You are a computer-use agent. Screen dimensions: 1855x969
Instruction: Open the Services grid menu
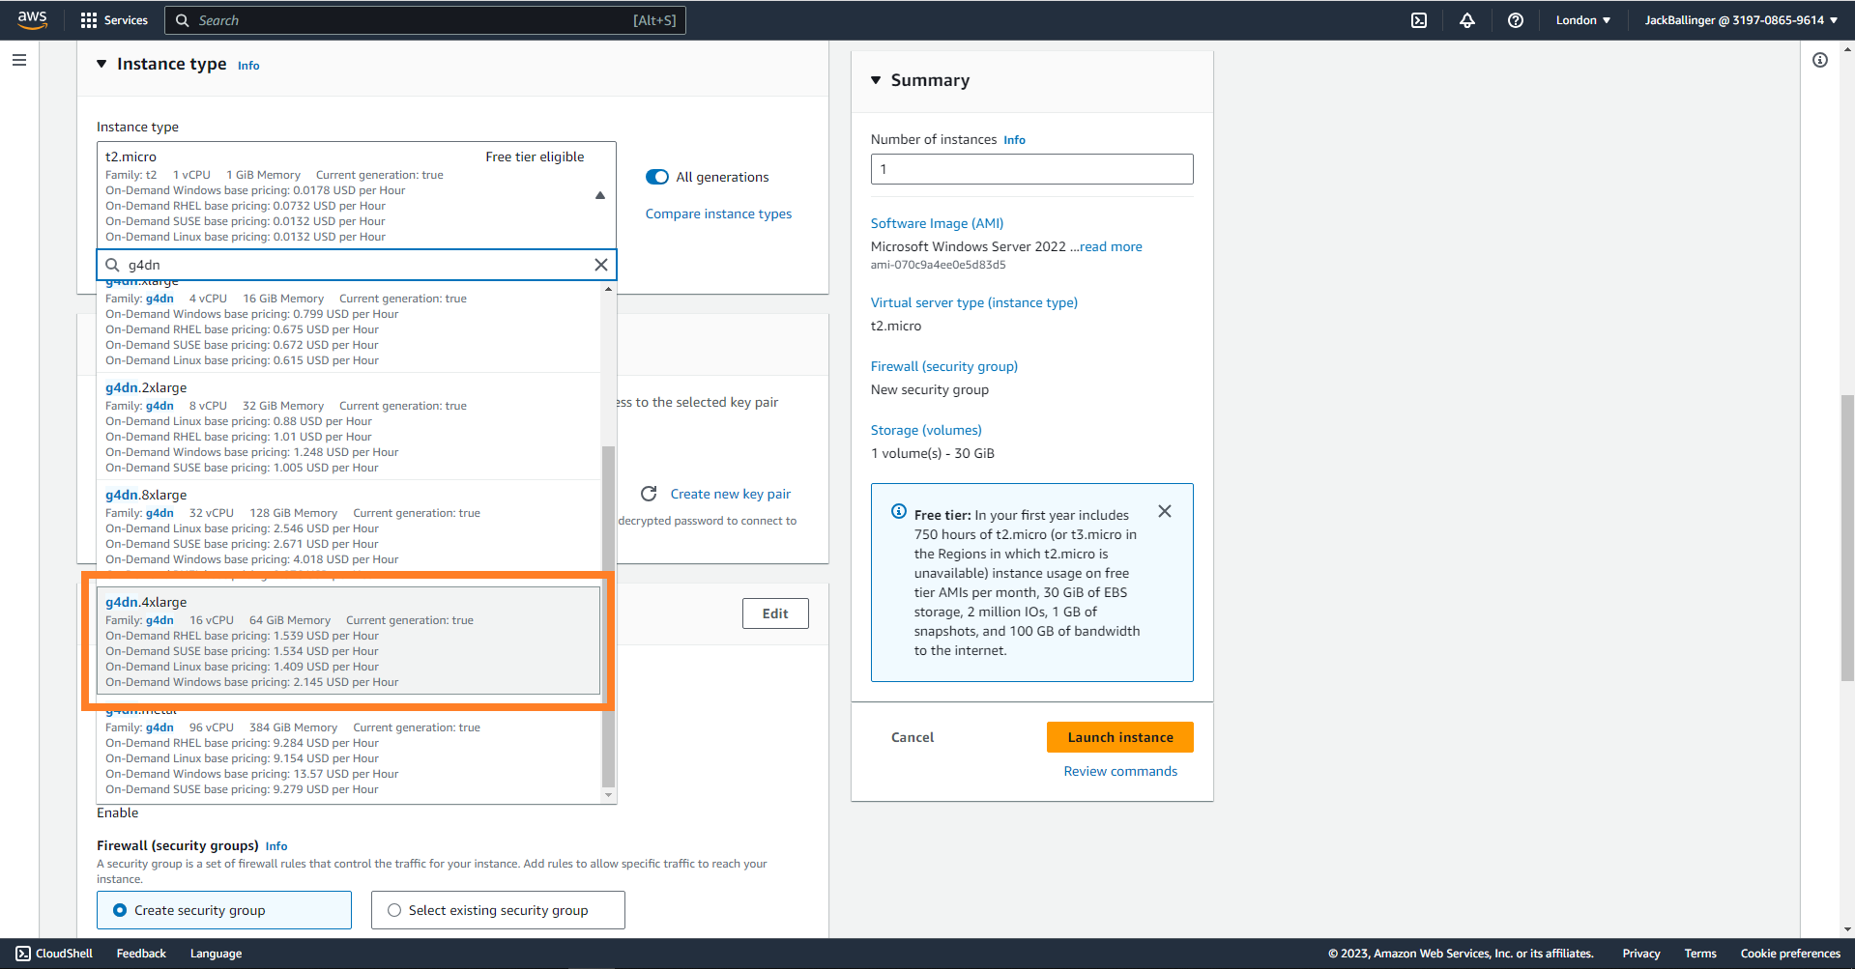click(x=114, y=20)
